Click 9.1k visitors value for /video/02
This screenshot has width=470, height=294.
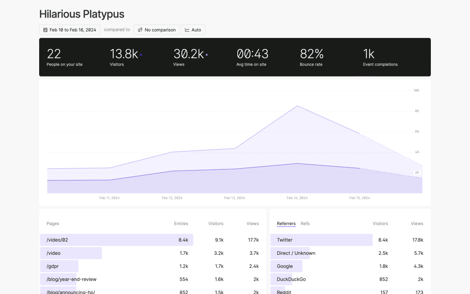click(x=219, y=240)
